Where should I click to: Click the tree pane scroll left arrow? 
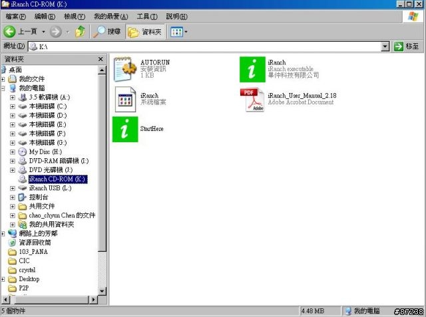click(x=5, y=300)
